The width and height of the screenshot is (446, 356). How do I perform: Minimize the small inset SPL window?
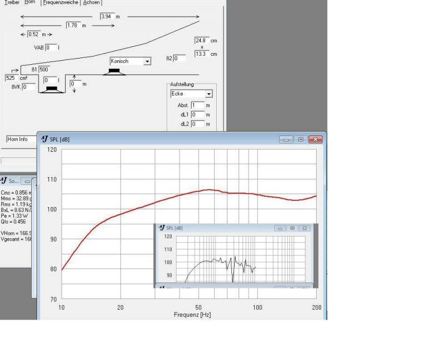[280, 228]
